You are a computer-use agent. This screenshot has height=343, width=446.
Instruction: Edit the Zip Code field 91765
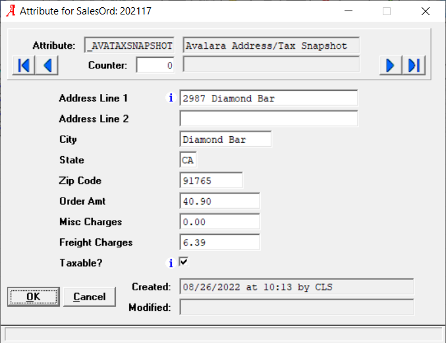click(x=211, y=180)
